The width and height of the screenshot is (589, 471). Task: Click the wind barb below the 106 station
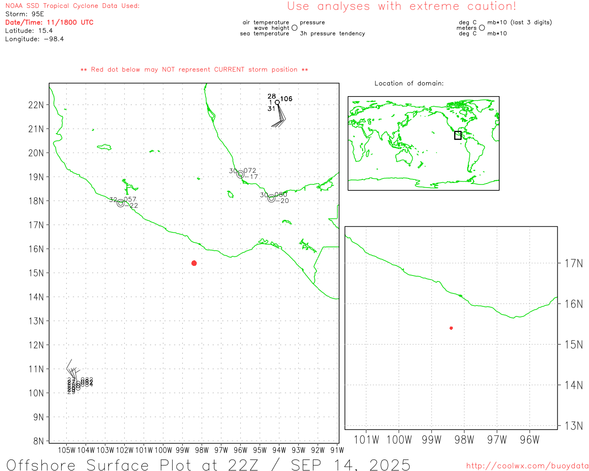[x=279, y=116]
